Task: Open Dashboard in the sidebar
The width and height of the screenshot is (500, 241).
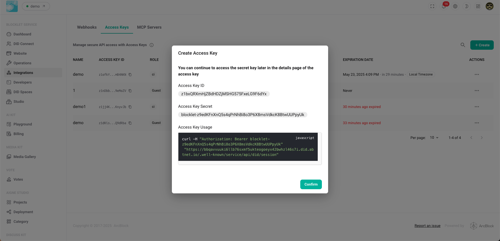Action: click(22, 34)
